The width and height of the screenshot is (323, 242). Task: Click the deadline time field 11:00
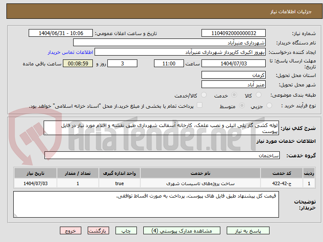169,63
